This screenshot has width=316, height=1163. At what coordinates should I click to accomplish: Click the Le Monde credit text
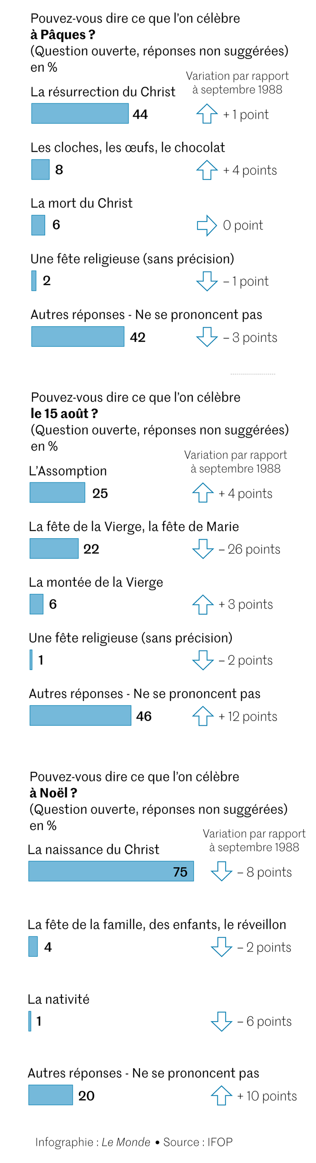tap(126, 1142)
